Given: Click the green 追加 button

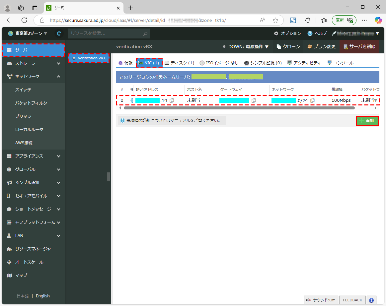Looking at the screenshot, I should (367, 121).
